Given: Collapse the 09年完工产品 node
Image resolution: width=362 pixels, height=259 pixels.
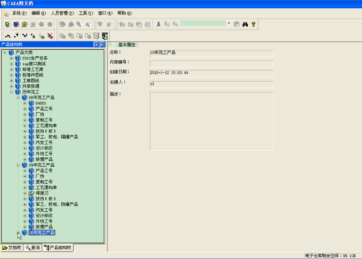Looking at the screenshot, I should pos(18,165).
